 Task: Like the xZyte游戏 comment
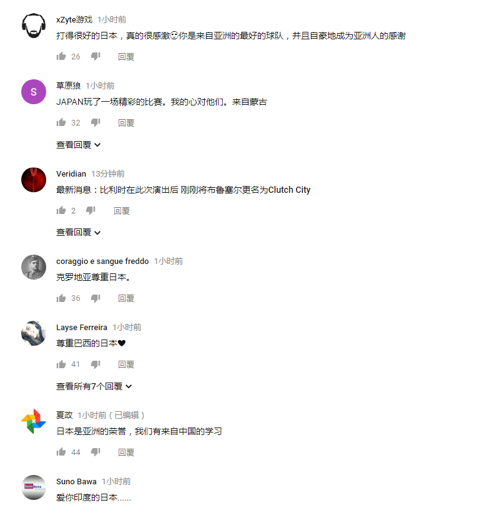61,56
